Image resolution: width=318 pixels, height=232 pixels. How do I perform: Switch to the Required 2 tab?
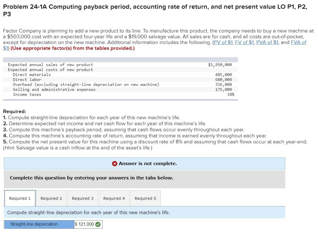point(51,198)
